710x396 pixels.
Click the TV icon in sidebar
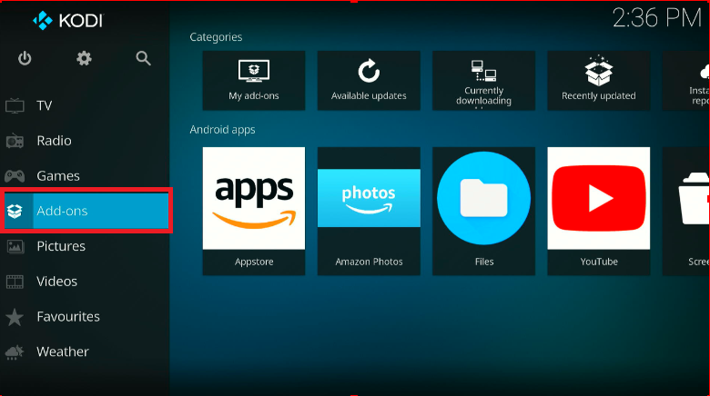(x=15, y=106)
